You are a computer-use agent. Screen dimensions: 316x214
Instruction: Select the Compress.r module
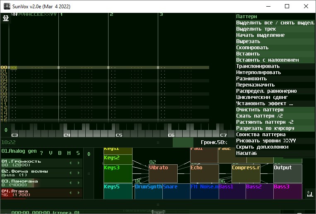tap(246, 173)
